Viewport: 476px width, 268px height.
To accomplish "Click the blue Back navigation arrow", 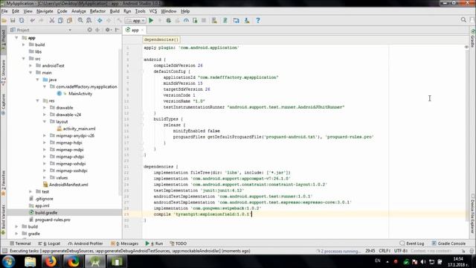I will (100, 20).
